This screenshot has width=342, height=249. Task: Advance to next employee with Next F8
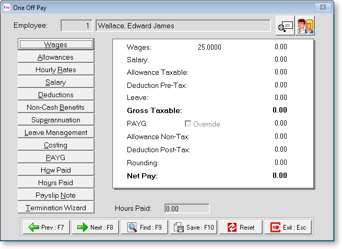pos(95,228)
